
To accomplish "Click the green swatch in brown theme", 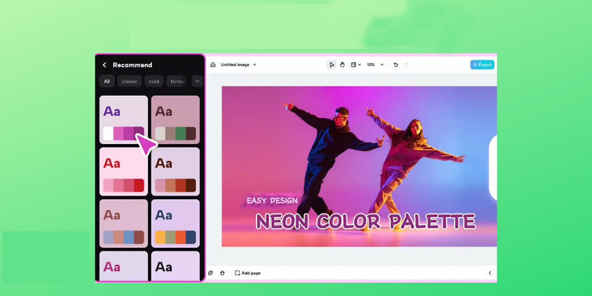I will (x=181, y=134).
